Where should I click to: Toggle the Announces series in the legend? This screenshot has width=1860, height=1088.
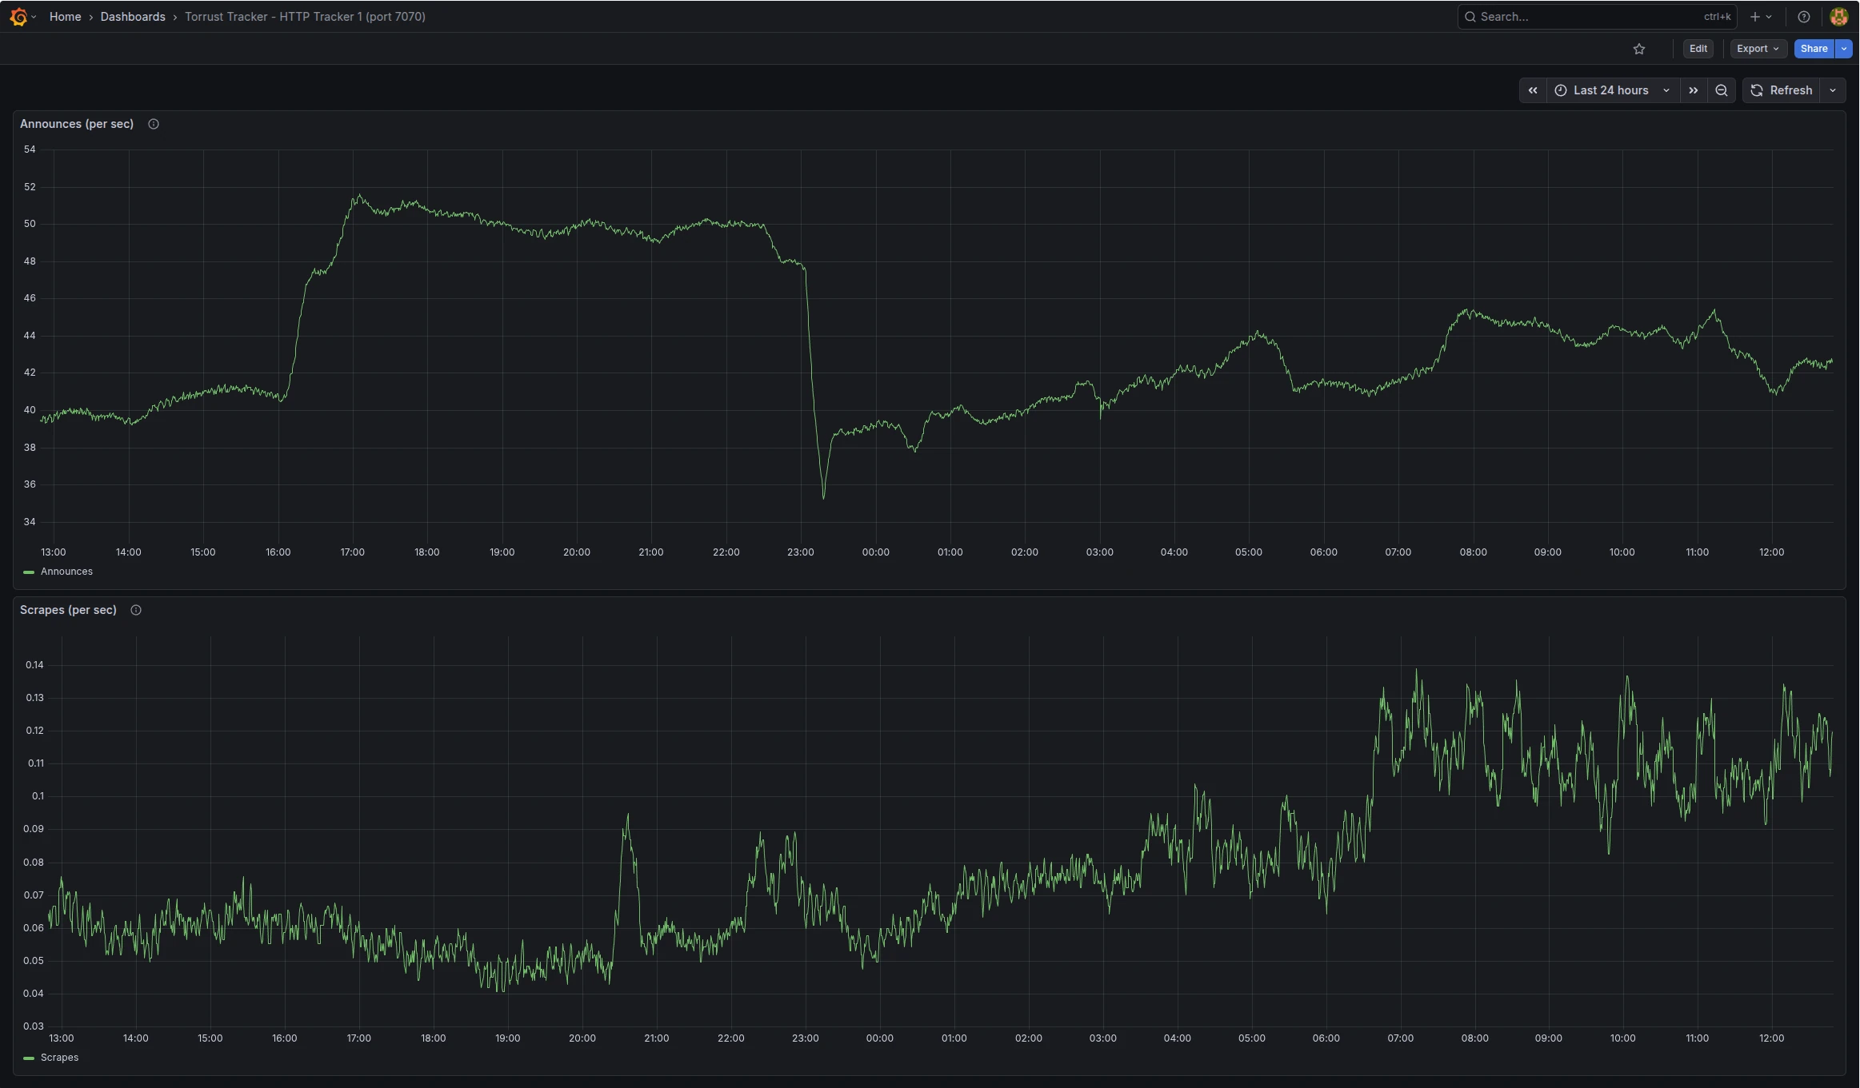click(x=67, y=571)
